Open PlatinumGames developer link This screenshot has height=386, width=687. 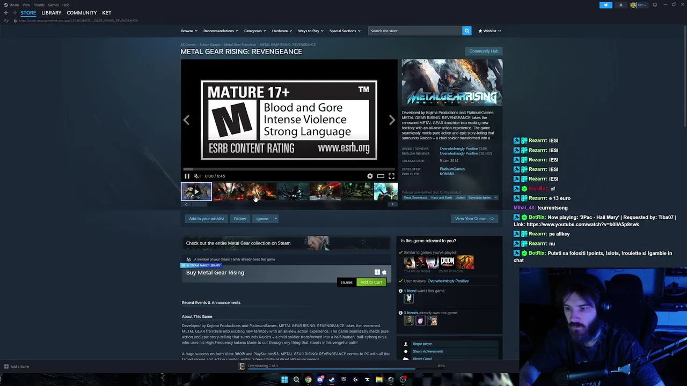pos(452,169)
